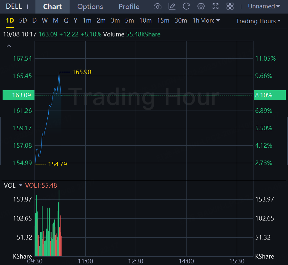Image resolution: width=288 pixels, height=265 pixels.
Task: Refresh the chart with reload icon
Action: 186,6
